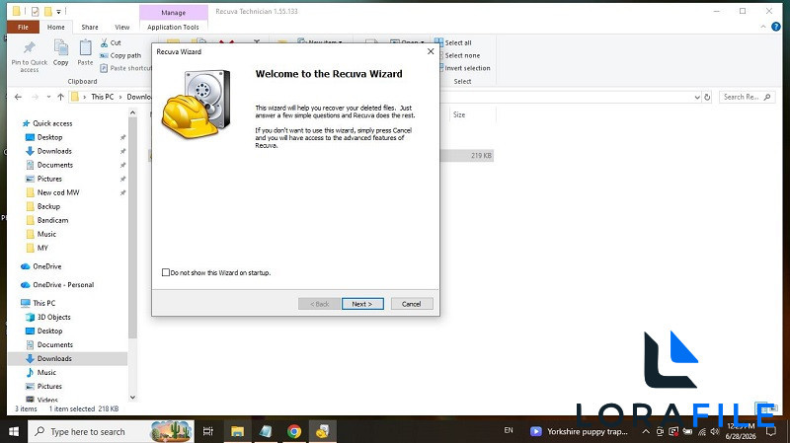Image resolution: width=790 pixels, height=443 pixels.
Task: Open 3D Objects under This PC
Action: [x=53, y=317]
